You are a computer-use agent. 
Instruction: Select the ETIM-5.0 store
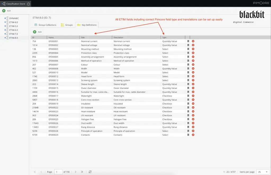pos(13,26)
